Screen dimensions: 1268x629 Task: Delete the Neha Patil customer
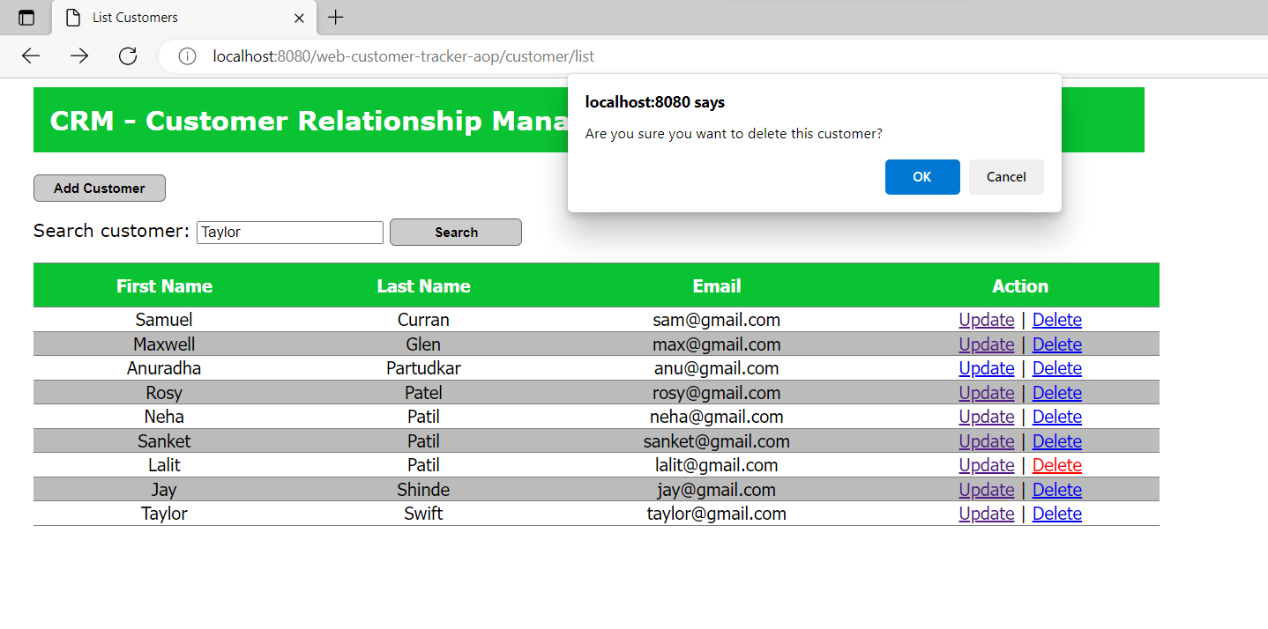(1057, 417)
